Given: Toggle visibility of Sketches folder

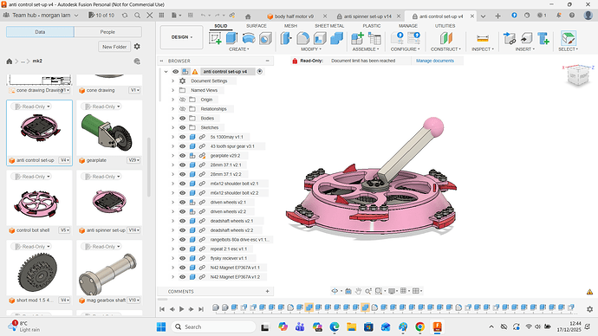Looking at the screenshot, I should click(182, 127).
